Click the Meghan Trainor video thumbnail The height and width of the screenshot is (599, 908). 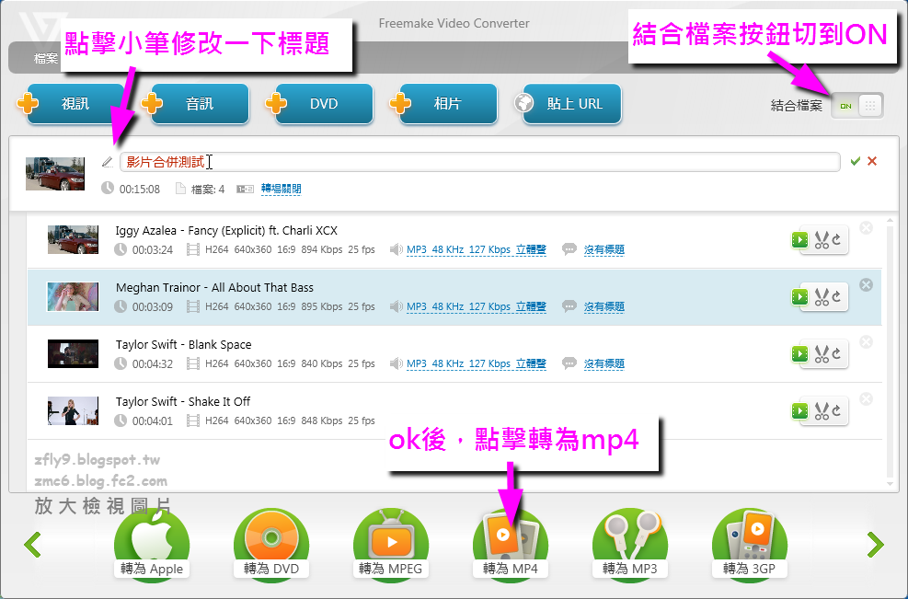73,296
